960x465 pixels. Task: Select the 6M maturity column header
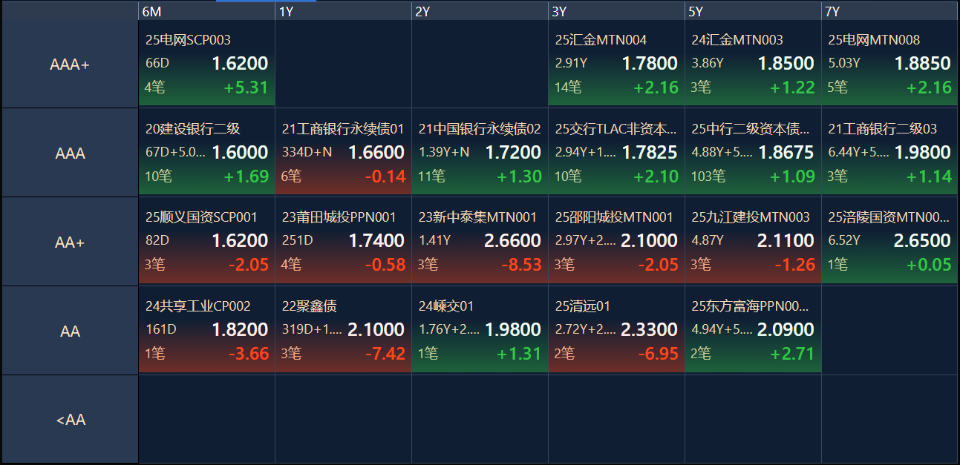pos(206,11)
